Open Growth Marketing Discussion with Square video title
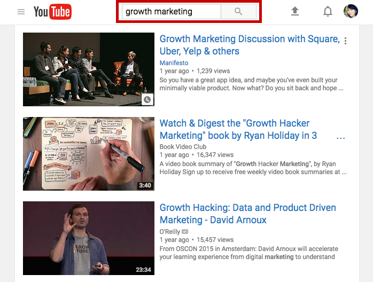Viewport: 373px width, 282px height. pos(250,45)
